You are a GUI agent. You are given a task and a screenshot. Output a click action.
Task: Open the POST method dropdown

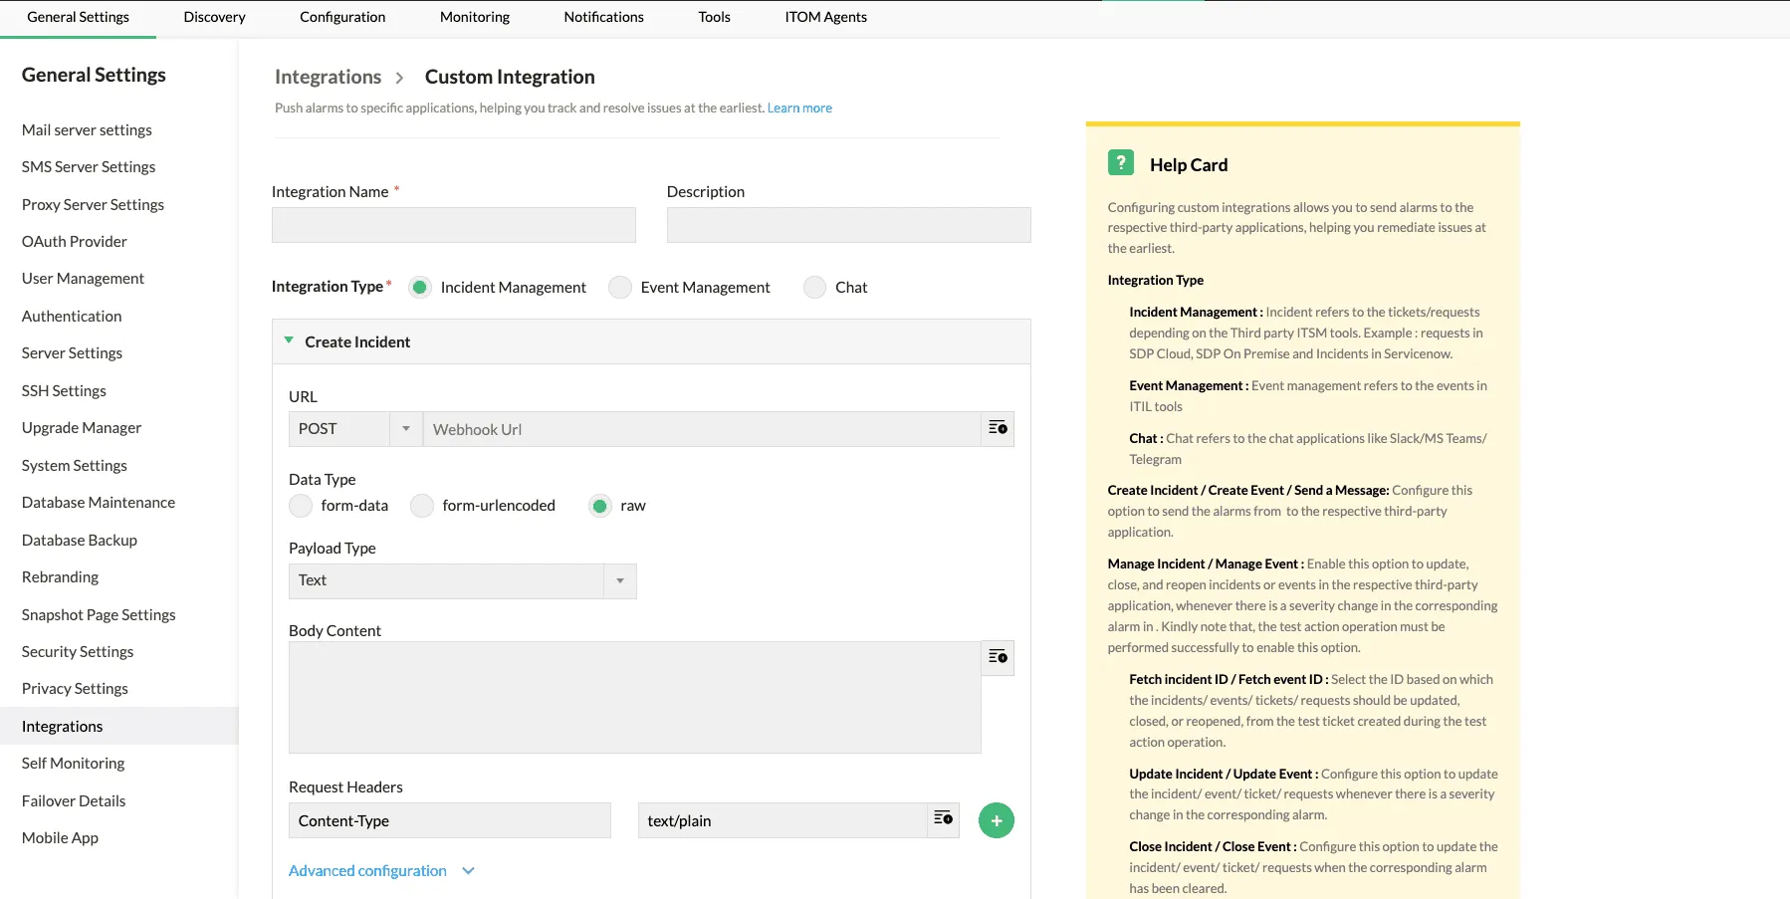pos(405,429)
